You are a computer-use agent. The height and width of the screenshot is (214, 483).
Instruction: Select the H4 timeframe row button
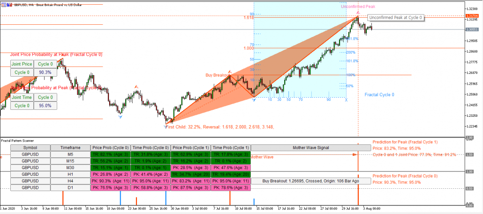pyautogui.click(x=70, y=181)
